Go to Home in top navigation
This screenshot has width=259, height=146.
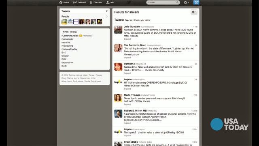point(64,2)
